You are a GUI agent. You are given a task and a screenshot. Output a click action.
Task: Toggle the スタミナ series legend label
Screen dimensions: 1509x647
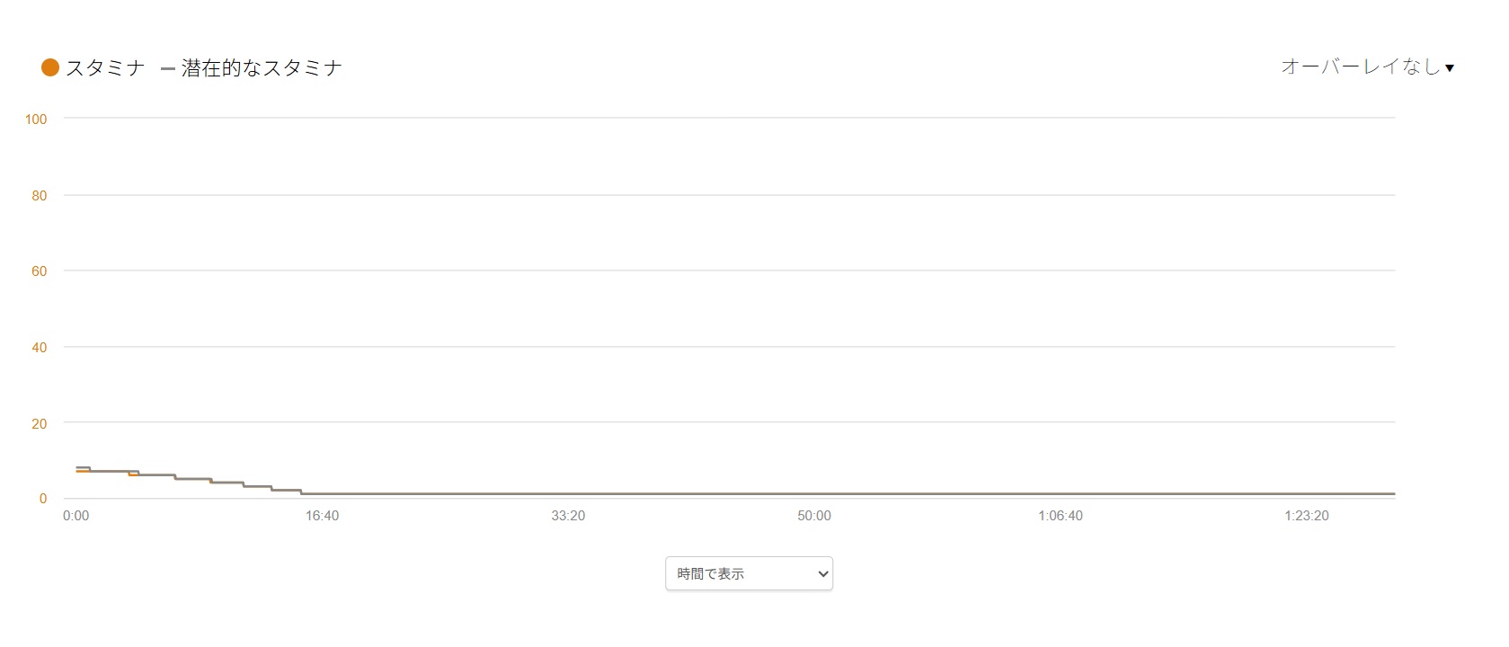(105, 68)
